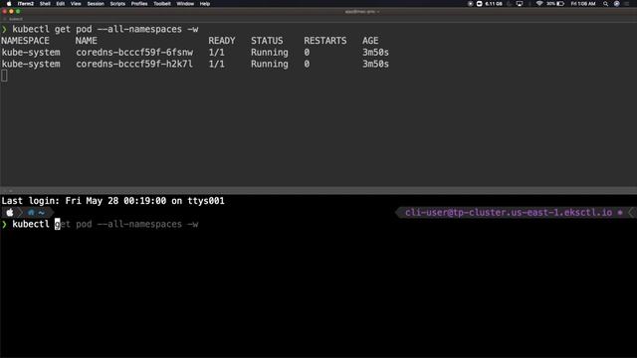Click the autosuggestion text get pod --all-namespaces
The height and width of the screenshot is (358, 637).
126,224
